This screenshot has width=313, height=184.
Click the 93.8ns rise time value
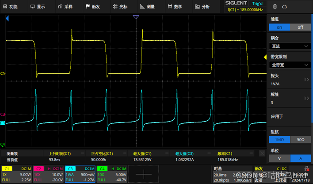coord(54,160)
